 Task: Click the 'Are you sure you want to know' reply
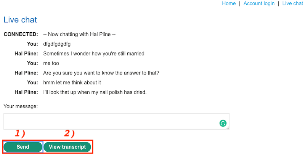(101, 73)
